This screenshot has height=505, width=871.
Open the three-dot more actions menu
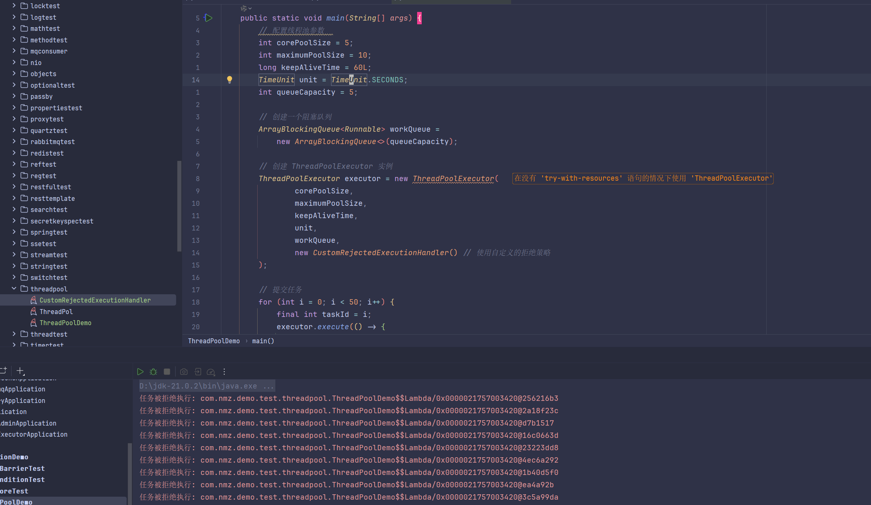[224, 372]
